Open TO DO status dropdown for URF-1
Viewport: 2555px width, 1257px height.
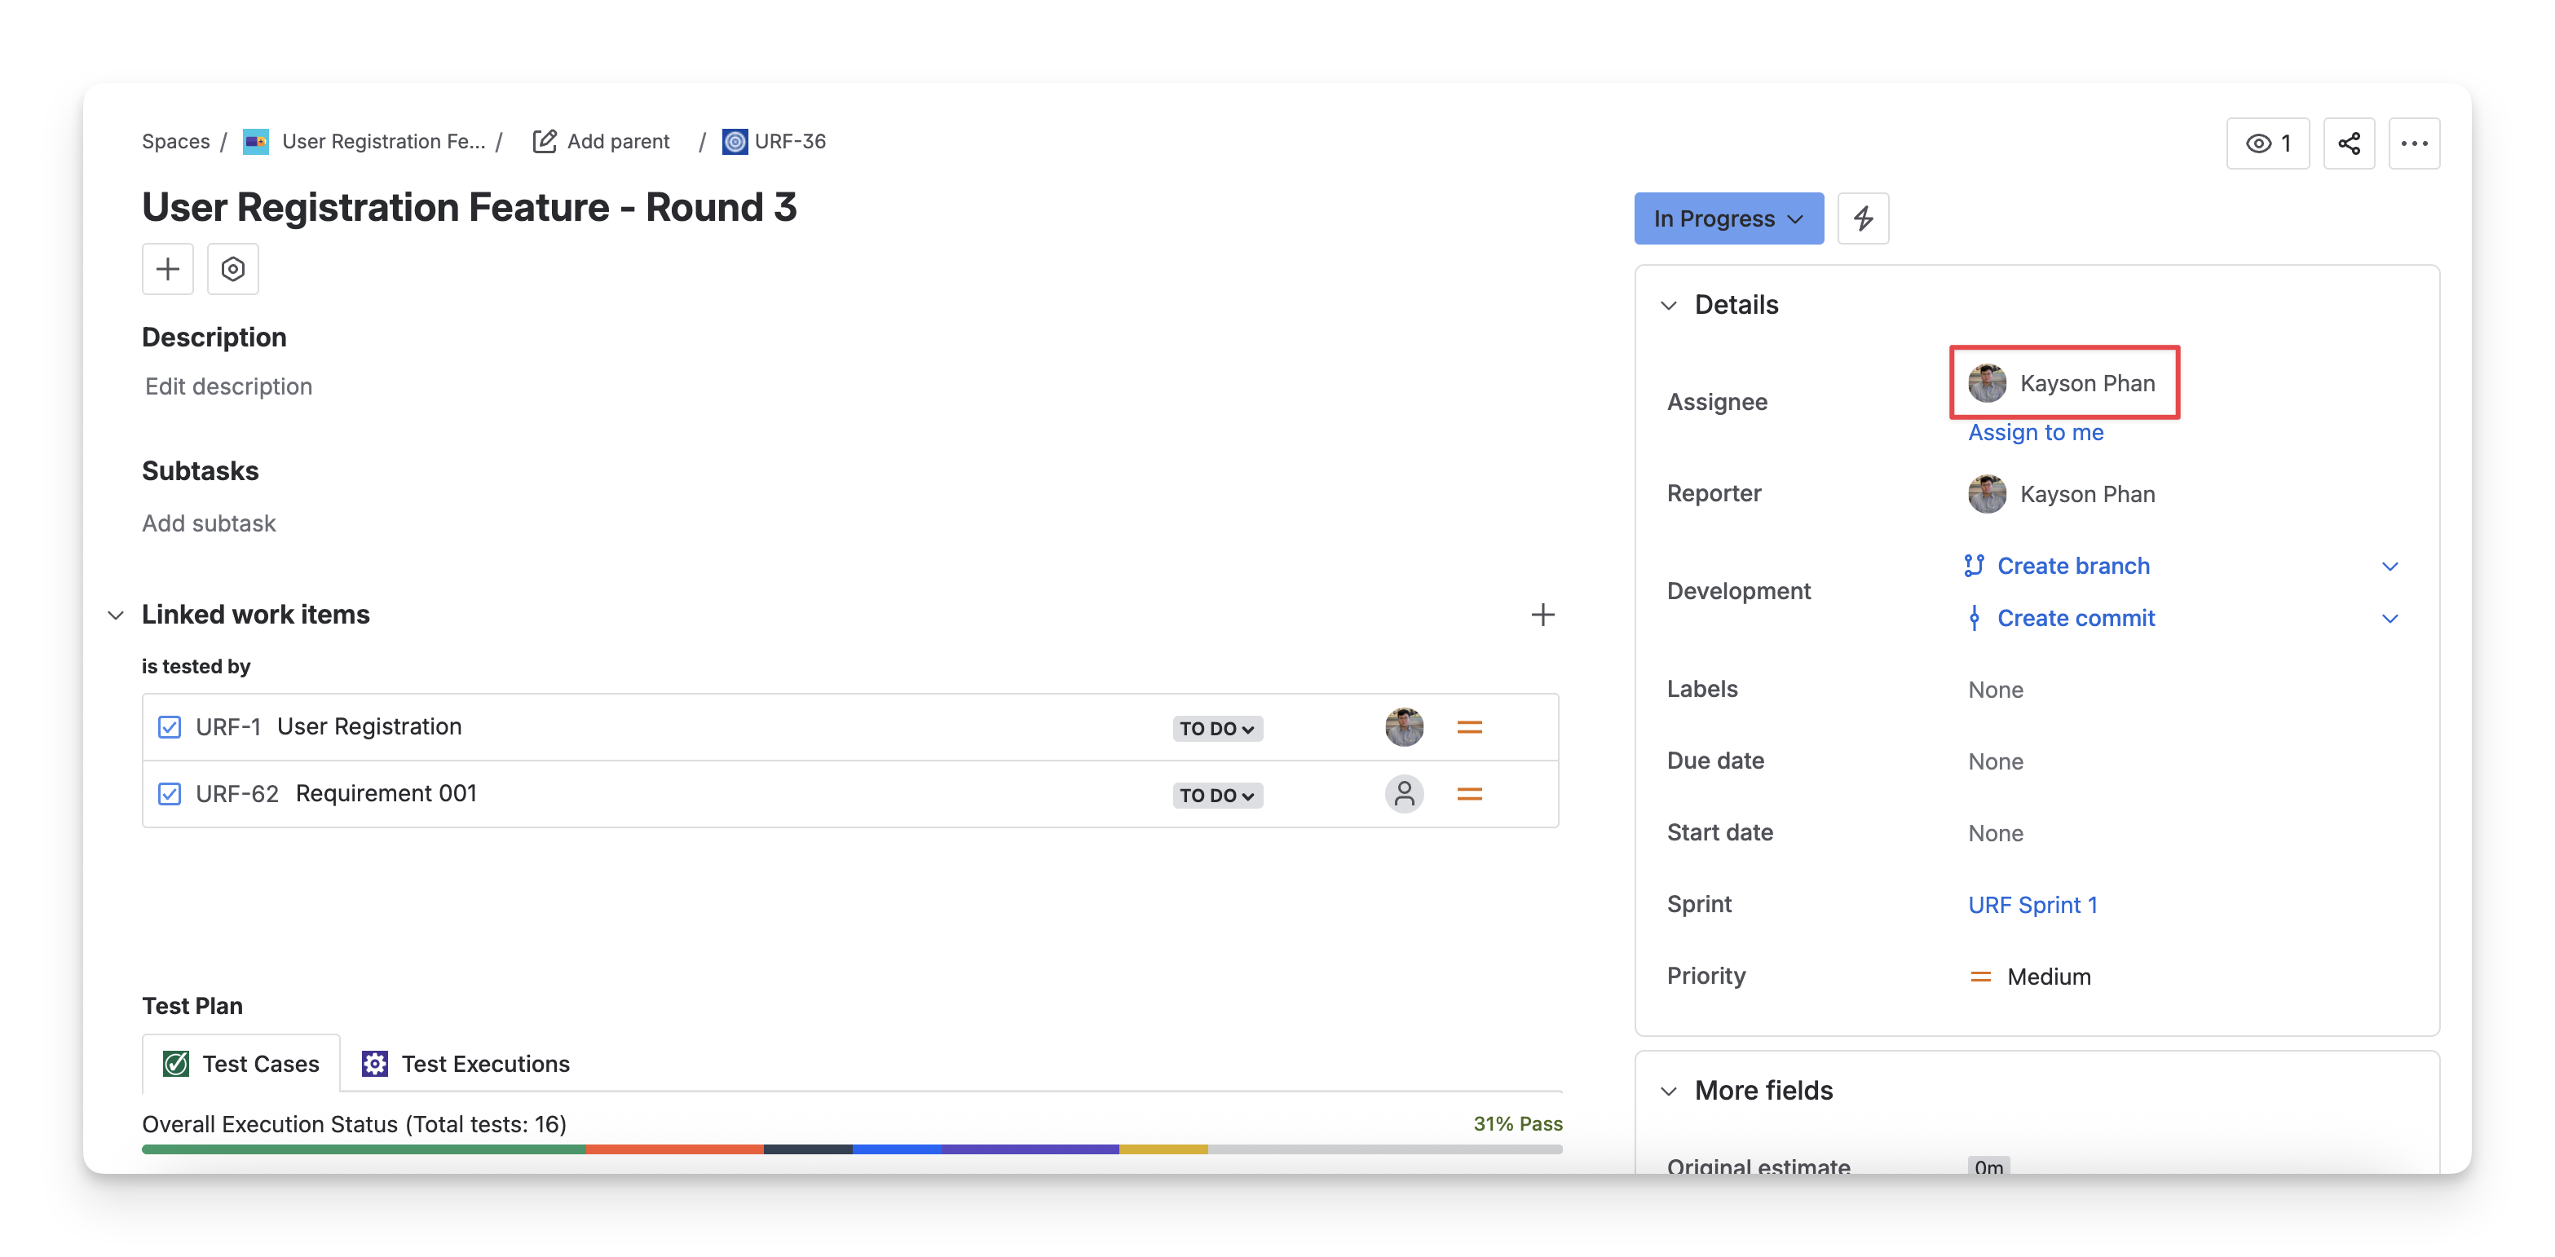(1216, 728)
